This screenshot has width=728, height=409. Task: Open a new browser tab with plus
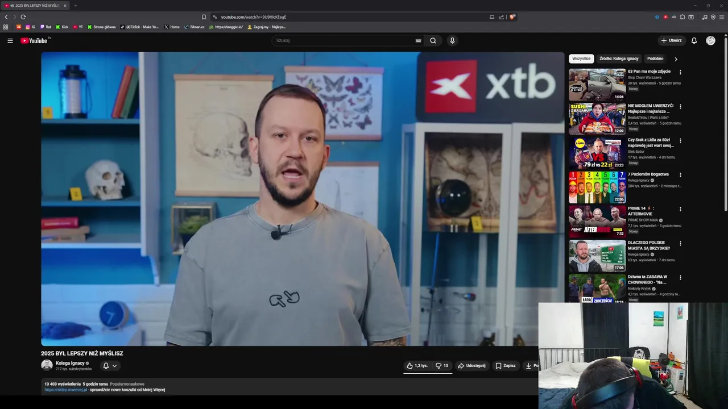coord(75,6)
